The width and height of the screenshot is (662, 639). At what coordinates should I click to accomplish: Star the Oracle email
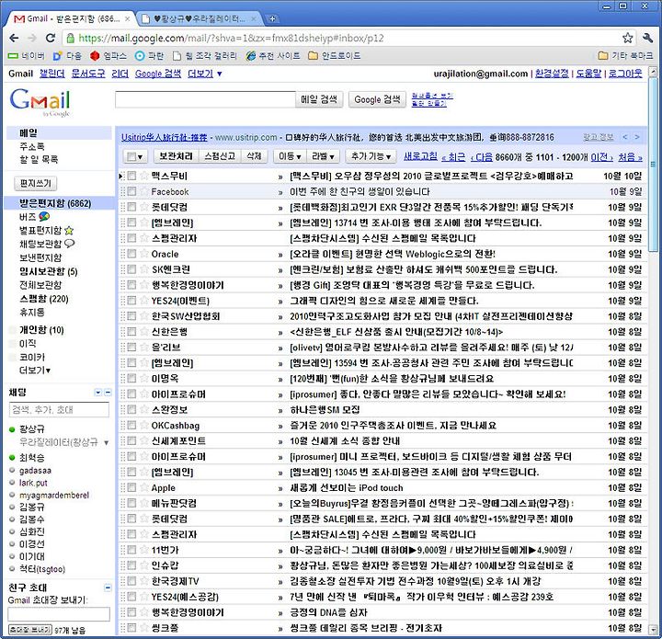(x=143, y=254)
